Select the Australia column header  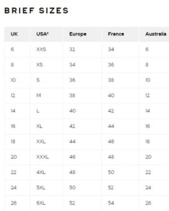pyautogui.click(x=156, y=34)
